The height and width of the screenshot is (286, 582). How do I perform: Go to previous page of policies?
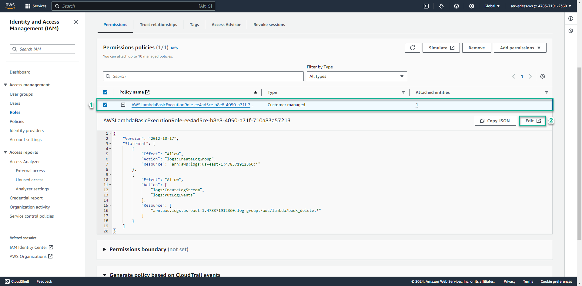513,76
